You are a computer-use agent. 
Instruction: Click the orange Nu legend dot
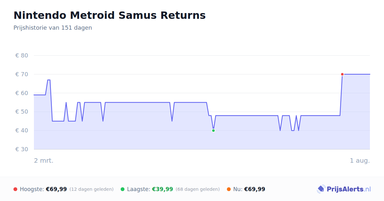pyautogui.click(x=229, y=189)
